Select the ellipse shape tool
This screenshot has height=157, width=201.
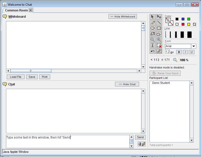pyautogui.click(x=152, y=28)
